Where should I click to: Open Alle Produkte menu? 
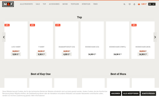[x=26, y=4]
